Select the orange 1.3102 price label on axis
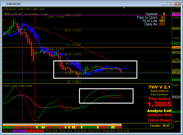 pyautogui.click(x=176, y=47)
